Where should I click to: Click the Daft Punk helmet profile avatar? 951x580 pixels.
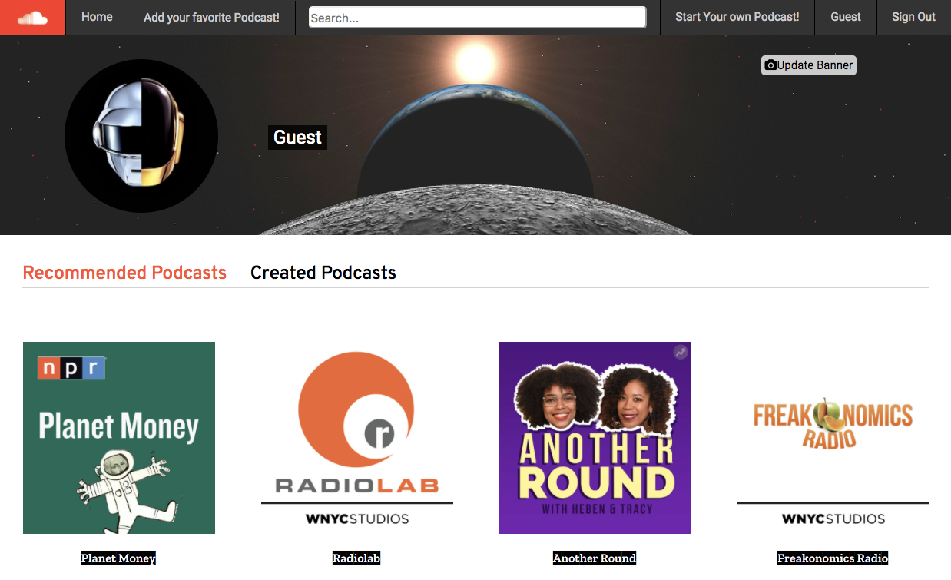coord(141,136)
